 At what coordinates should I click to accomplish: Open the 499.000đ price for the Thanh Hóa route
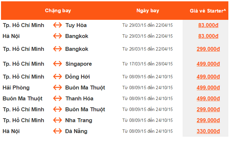[208, 98]
